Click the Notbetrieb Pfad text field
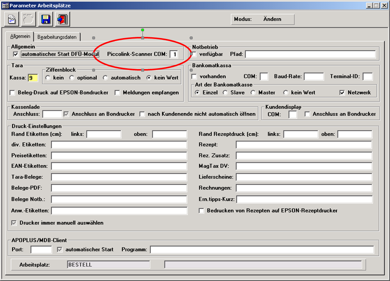Image resolution: width=390 pixels, height=281 pixels. pyautogui.click(x=310, y=54)
